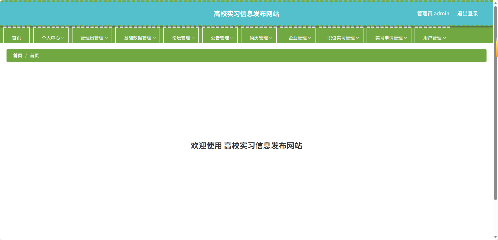Click the 高校实习信息发布网站 header title

click(246, 14)
